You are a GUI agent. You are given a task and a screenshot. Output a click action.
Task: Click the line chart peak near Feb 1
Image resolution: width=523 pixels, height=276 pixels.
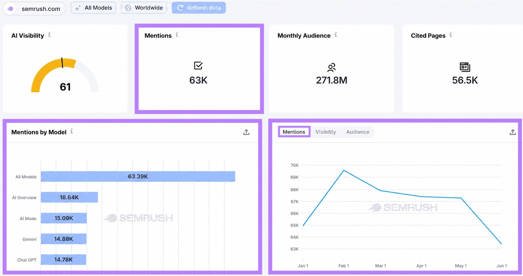pyautogui.click(x=344, y=170)
